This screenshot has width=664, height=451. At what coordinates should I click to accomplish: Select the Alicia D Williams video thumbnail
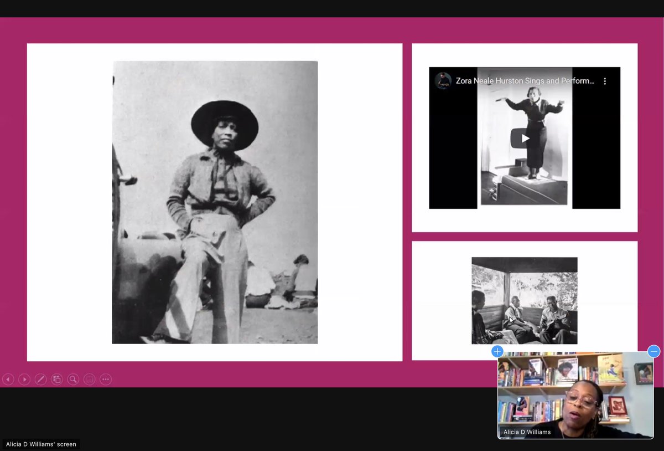click(x=575, y=396)
